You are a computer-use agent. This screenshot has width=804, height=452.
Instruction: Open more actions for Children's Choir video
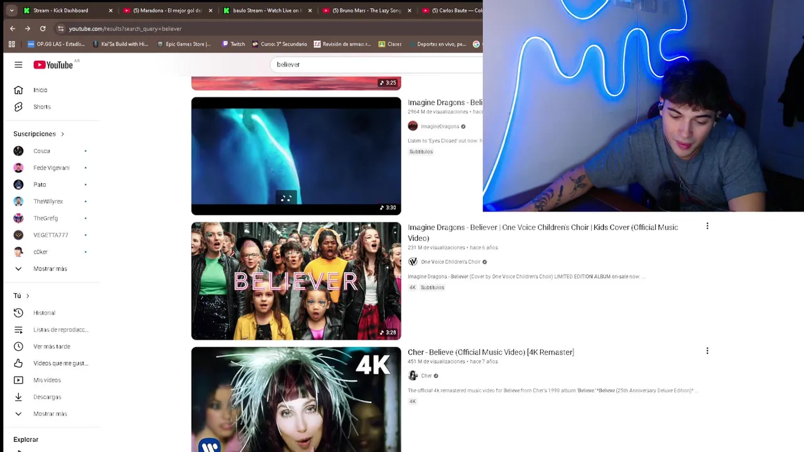707,226
